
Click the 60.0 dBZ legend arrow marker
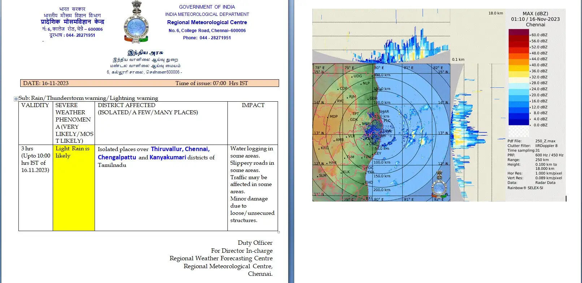click(x=530, y=35)
